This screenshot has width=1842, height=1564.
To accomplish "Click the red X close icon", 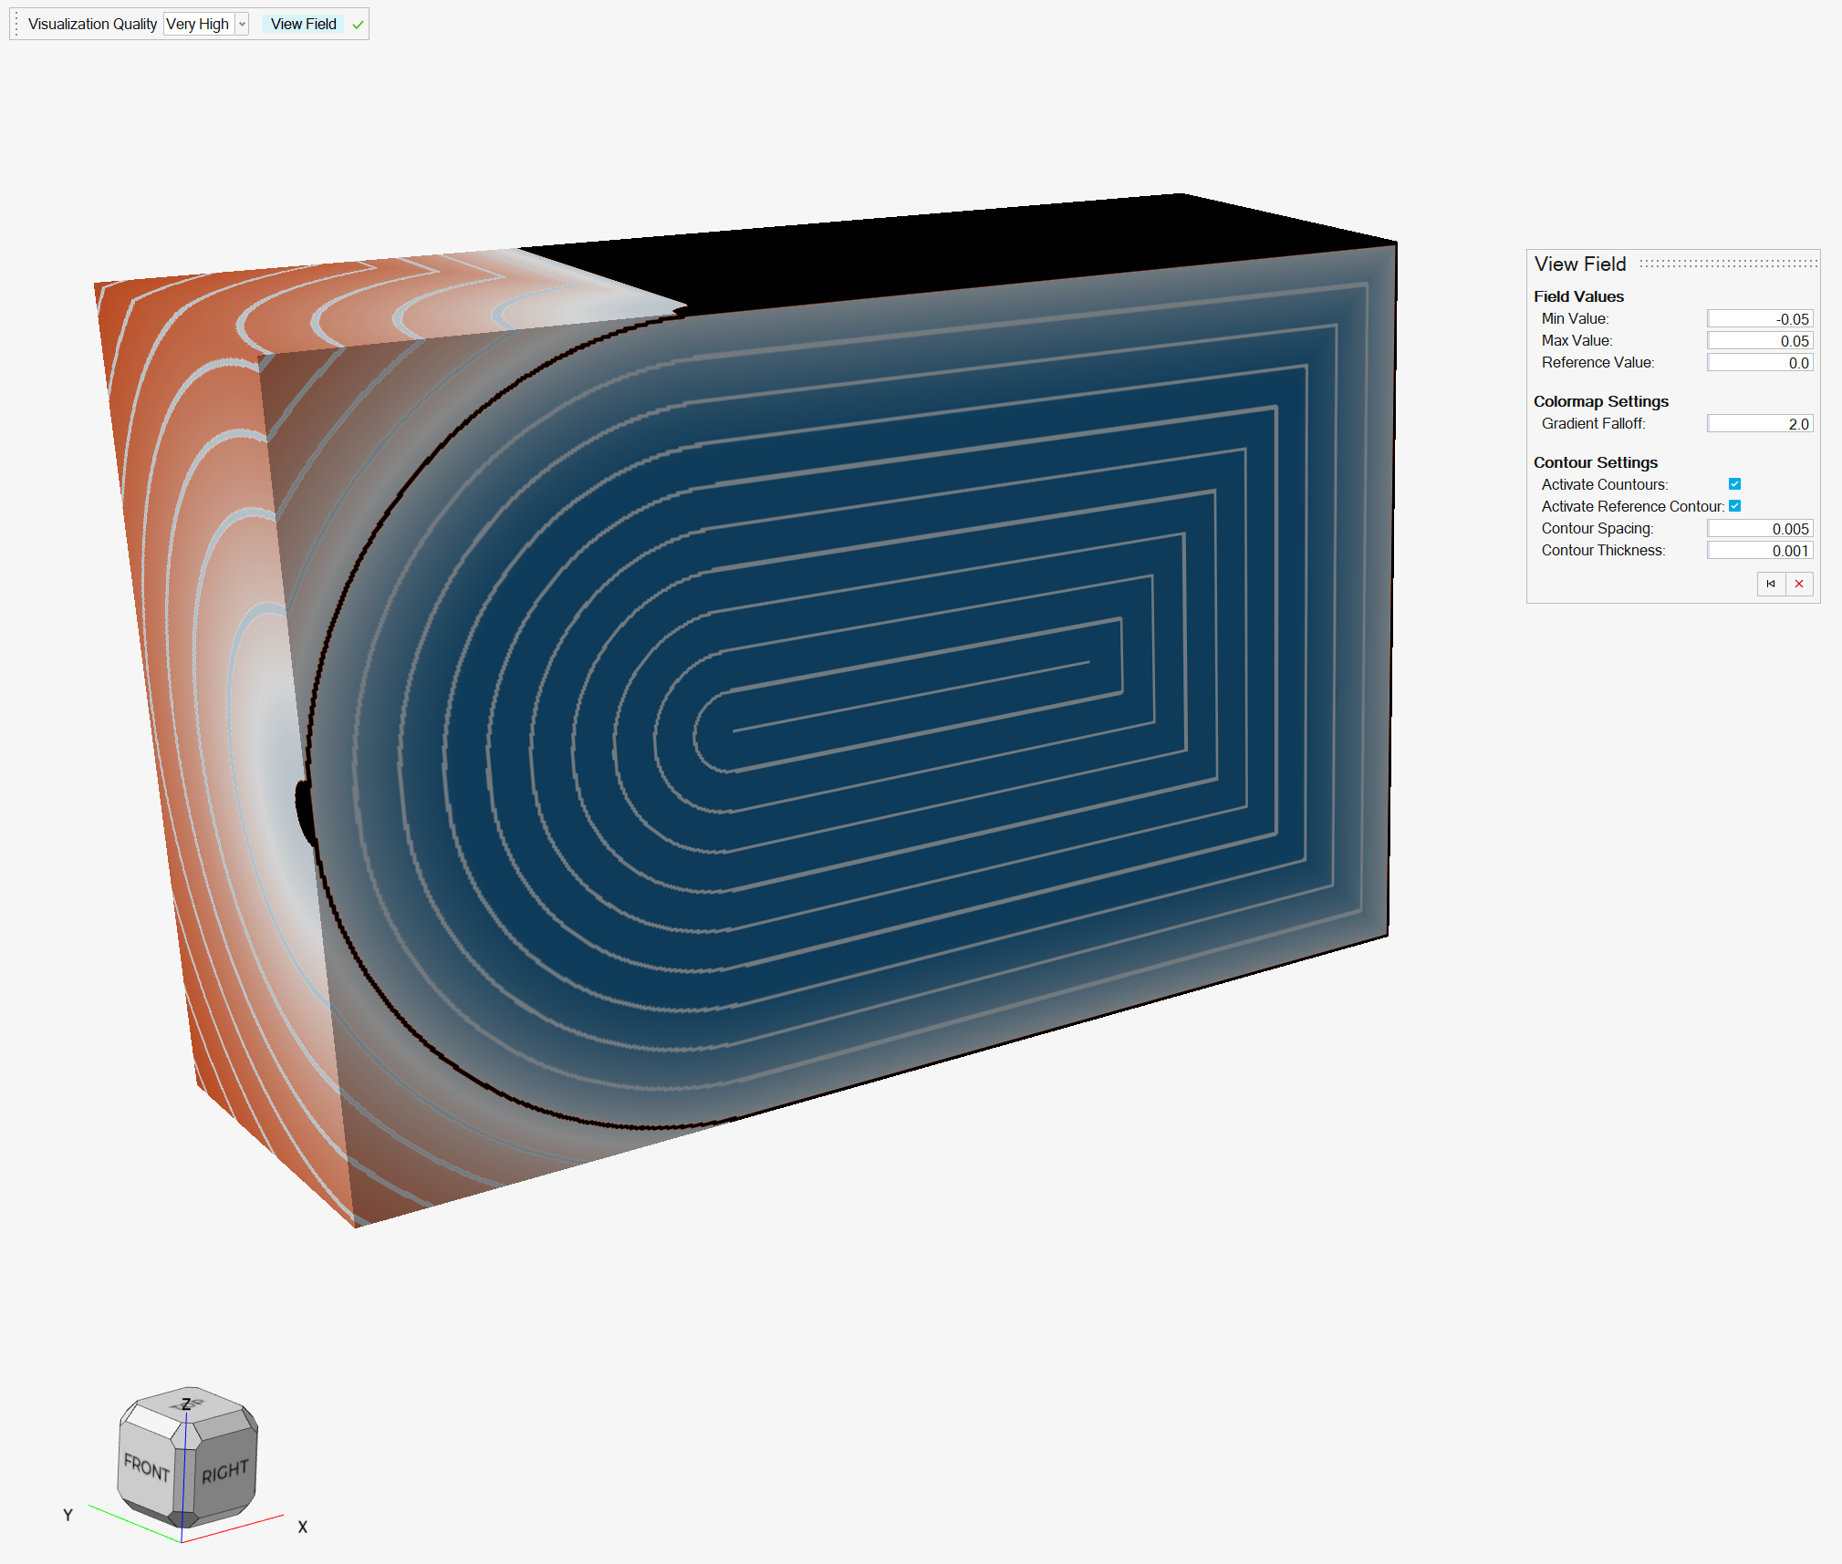I will (1799, 584).
